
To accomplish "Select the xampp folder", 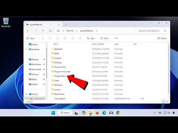I will (56, 89).
